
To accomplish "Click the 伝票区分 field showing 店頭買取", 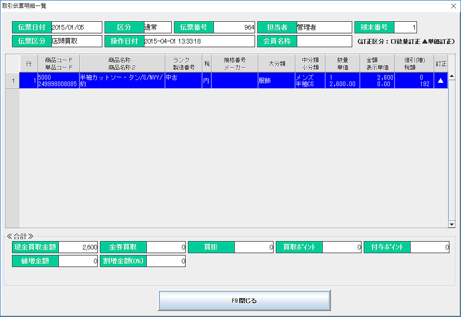I will click(76, 41).
